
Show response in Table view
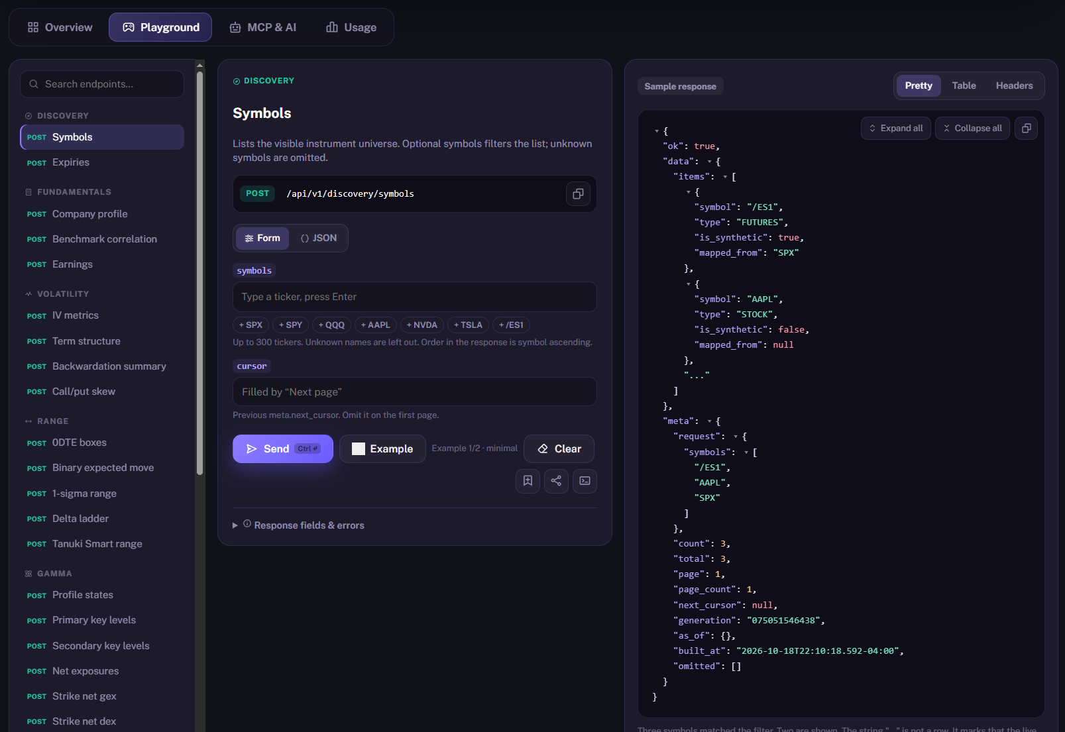click(x=964, y=85)
